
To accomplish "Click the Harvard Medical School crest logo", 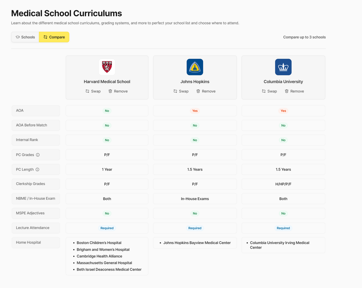I will click(x=107, y=67).
